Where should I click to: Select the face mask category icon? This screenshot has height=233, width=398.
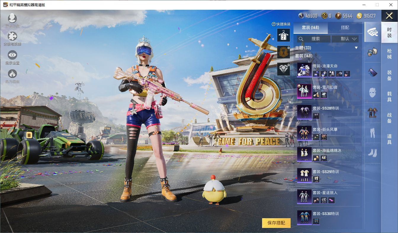[373, 92]
